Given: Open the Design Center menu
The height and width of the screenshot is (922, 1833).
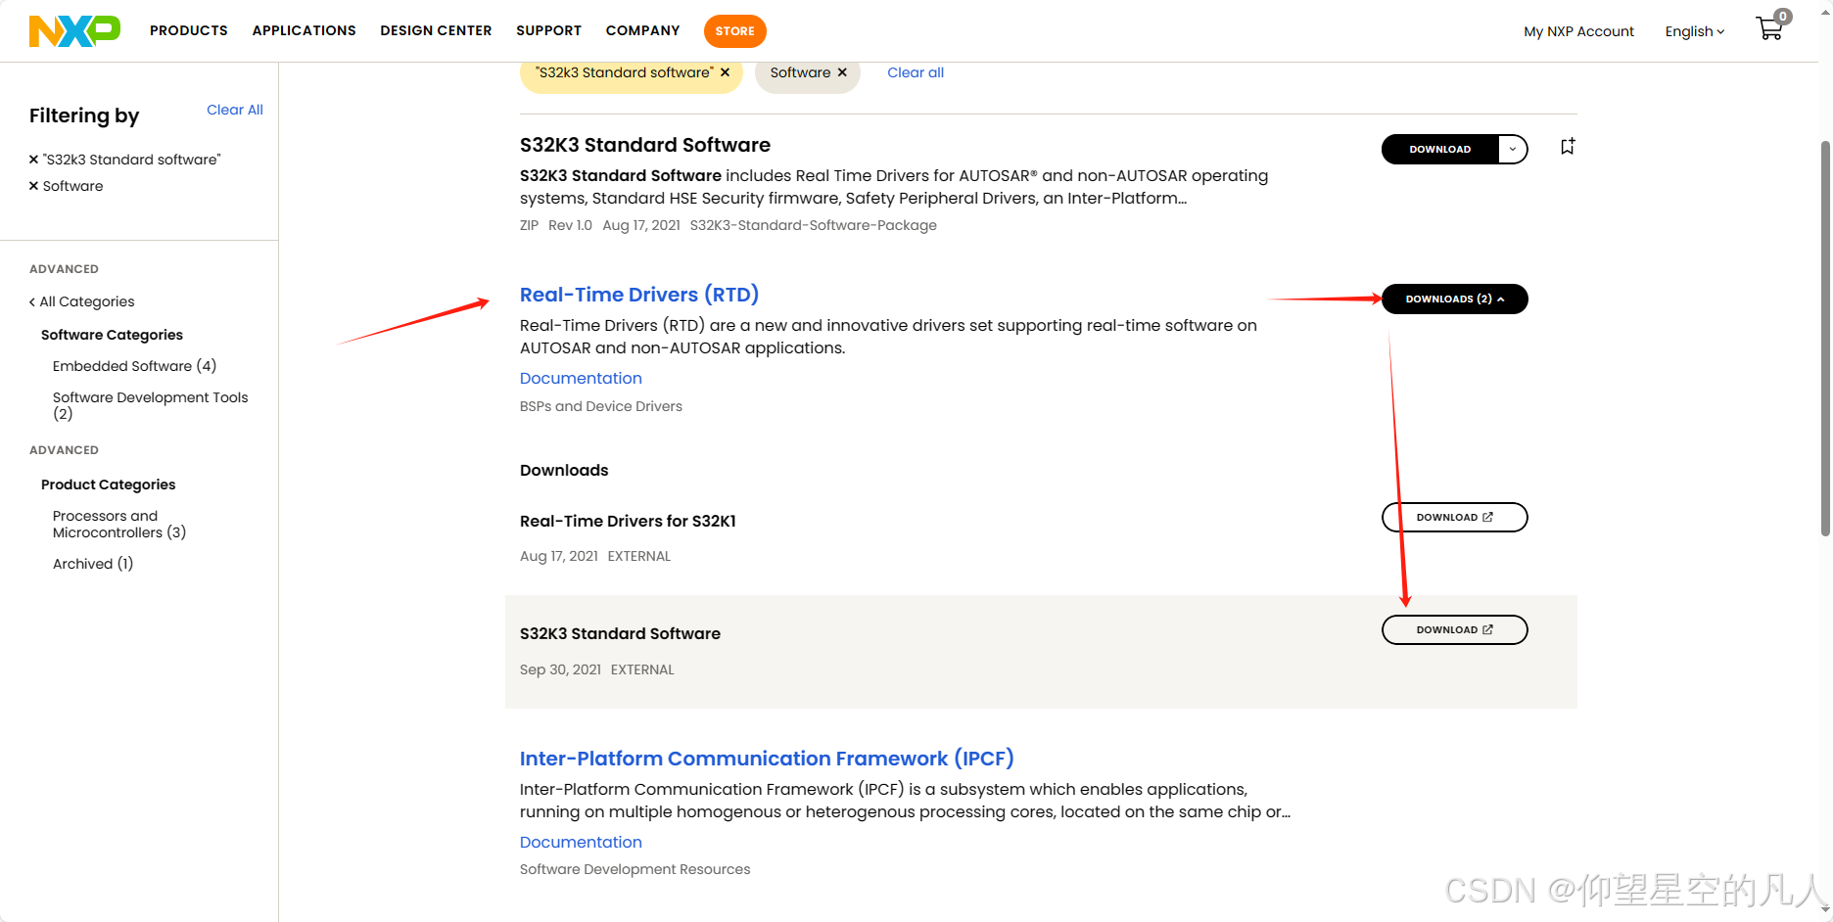Looking at the screenshot, I should tap(436, 30).
